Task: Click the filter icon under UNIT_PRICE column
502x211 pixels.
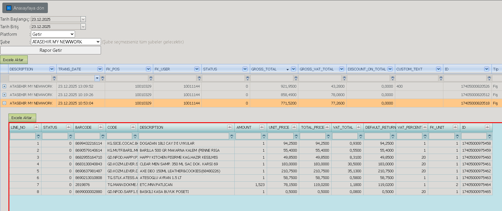Action: pyautogui.click(x=296, y=136)
